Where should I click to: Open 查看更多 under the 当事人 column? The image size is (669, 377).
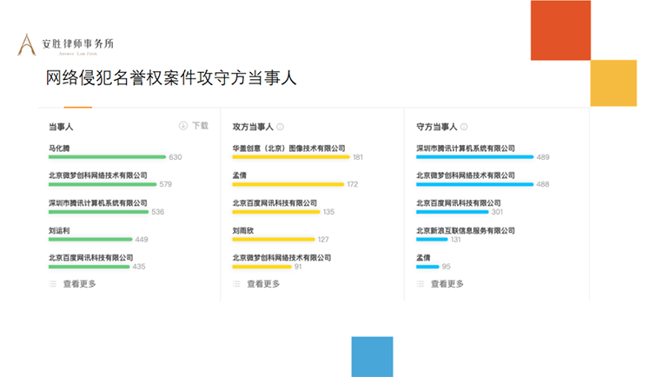pos(80,284)
